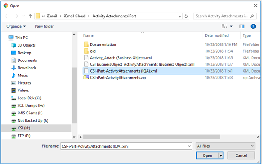Select the 3D Objects folder icon
262x164 pixels.
coord(13,45)
